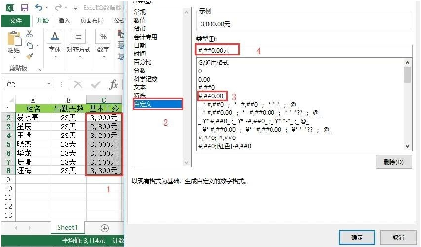Choose the #,##0.00 format code

[x=211, y=96]
